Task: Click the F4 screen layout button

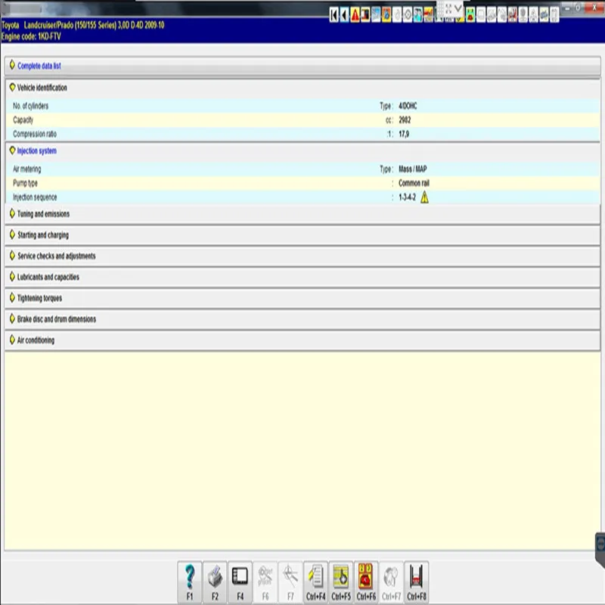Action: click(240, 582)
